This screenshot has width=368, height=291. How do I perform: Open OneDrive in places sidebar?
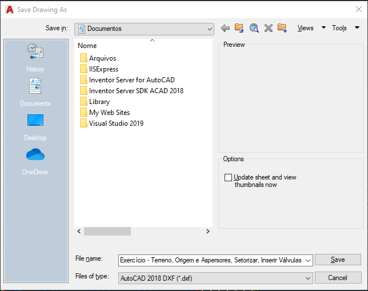pyautogui.click(x=35, y=161)
